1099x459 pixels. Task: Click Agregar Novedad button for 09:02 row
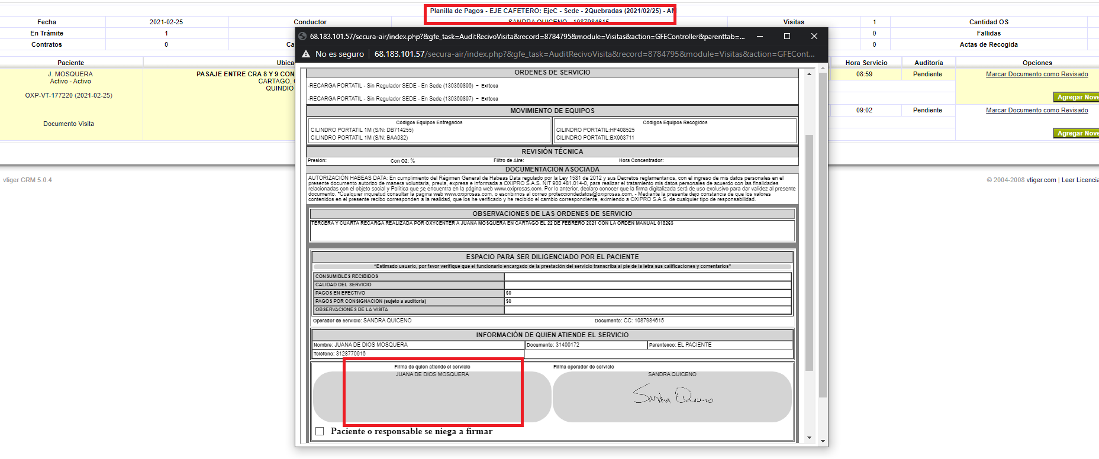coord(1076,133)
